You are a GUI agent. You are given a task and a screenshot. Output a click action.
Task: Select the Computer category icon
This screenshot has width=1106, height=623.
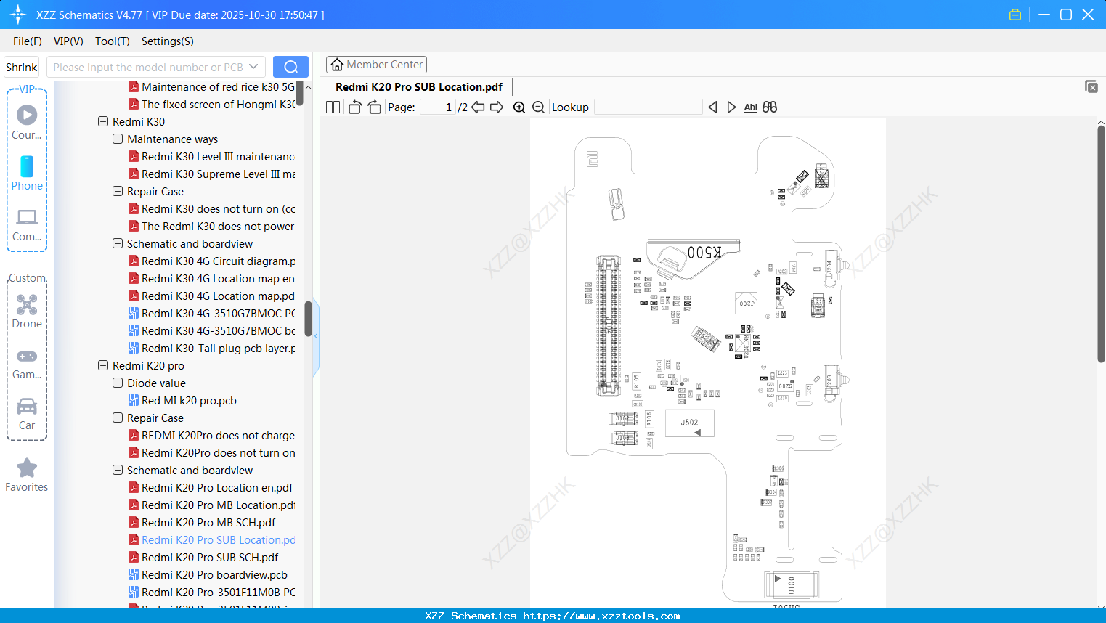pos(27,224)
